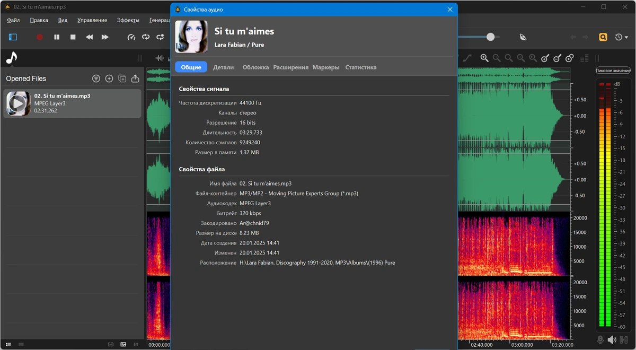636x350 pixels.
Task: Click the plain magnifier zoom icon
Action: tap(509, 58)
